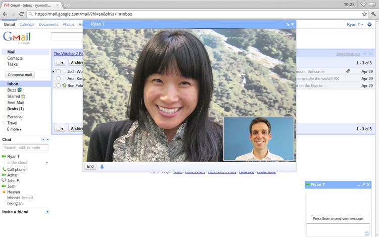Viewport: 379px width, 237px height.
Task: Star the Ben Fohner email
Action: click(x=64, y=86)
